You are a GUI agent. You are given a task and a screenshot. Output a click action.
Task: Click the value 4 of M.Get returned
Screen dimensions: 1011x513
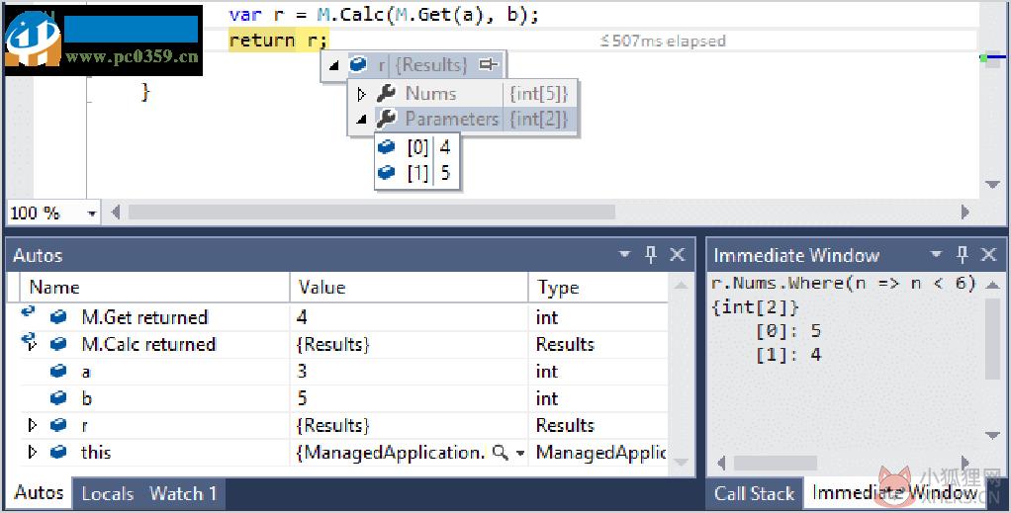click(x=302, y=317)
